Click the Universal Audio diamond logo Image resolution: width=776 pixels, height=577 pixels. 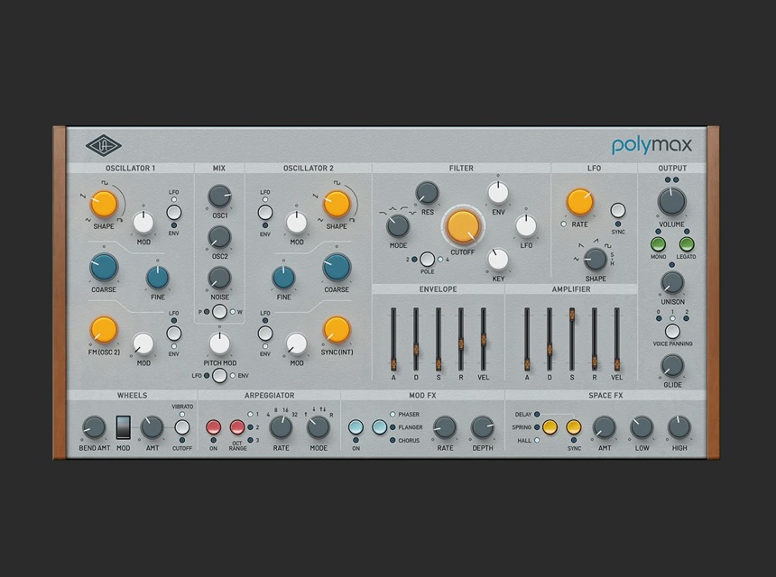click(x=104, y=146)
